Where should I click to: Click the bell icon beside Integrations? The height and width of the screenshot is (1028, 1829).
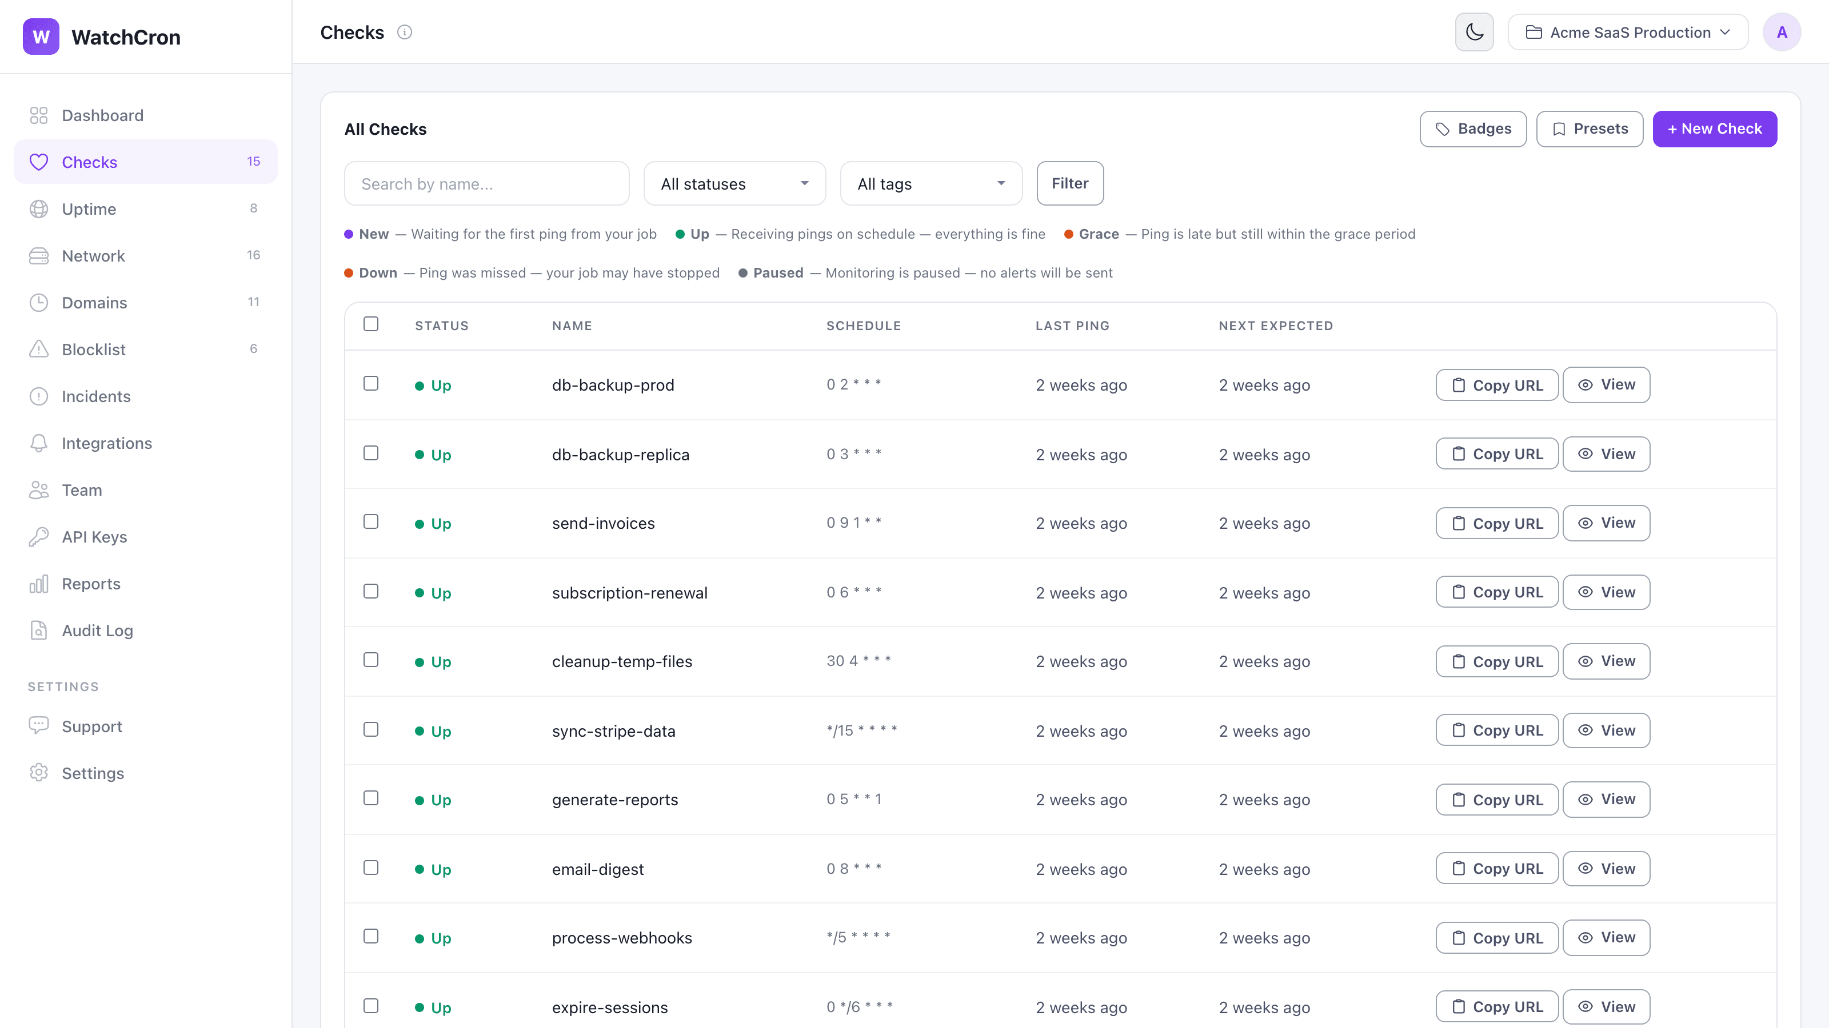pyautogui.click(x=39, y=443)
